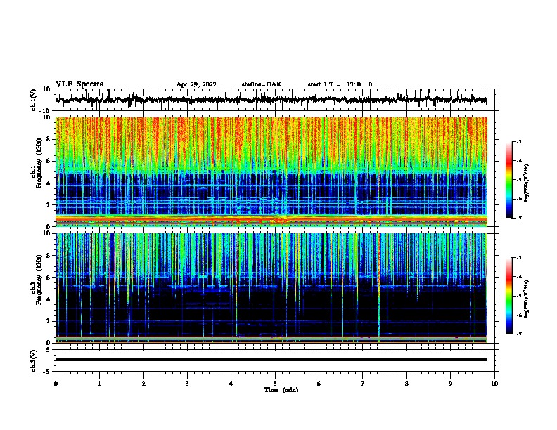557x430 pixels.
Task: Click the "4" kHz tick of ch.2 spectrogram
Action: click(x=49, y=299)
